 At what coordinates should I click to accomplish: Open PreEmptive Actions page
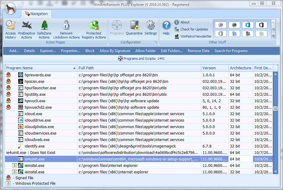pyautogui.click(x=27, y=30)
